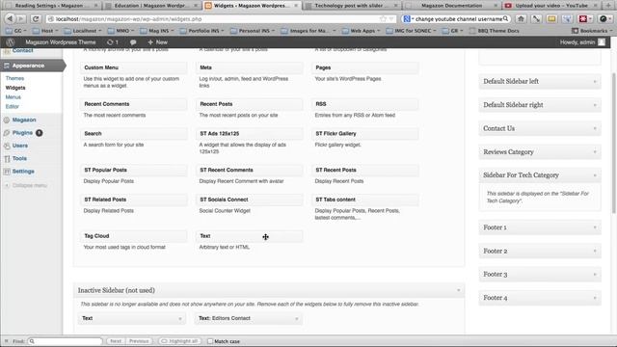
Task: Open the WordPress logo menu in admin bar
Action: pyautogui.click(x=11, y=42)
